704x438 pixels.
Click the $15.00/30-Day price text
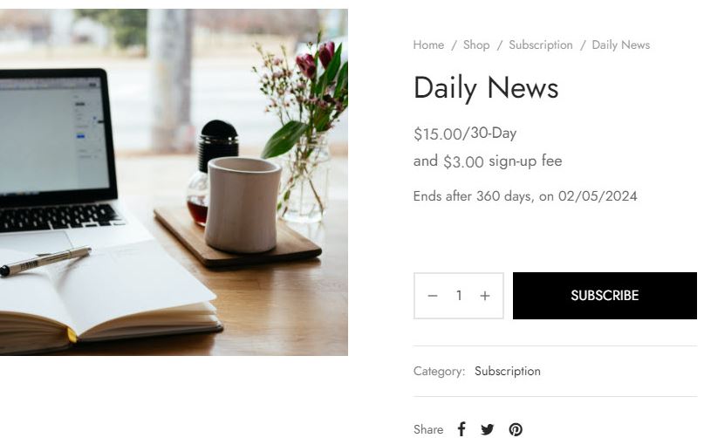click(465, 133)
